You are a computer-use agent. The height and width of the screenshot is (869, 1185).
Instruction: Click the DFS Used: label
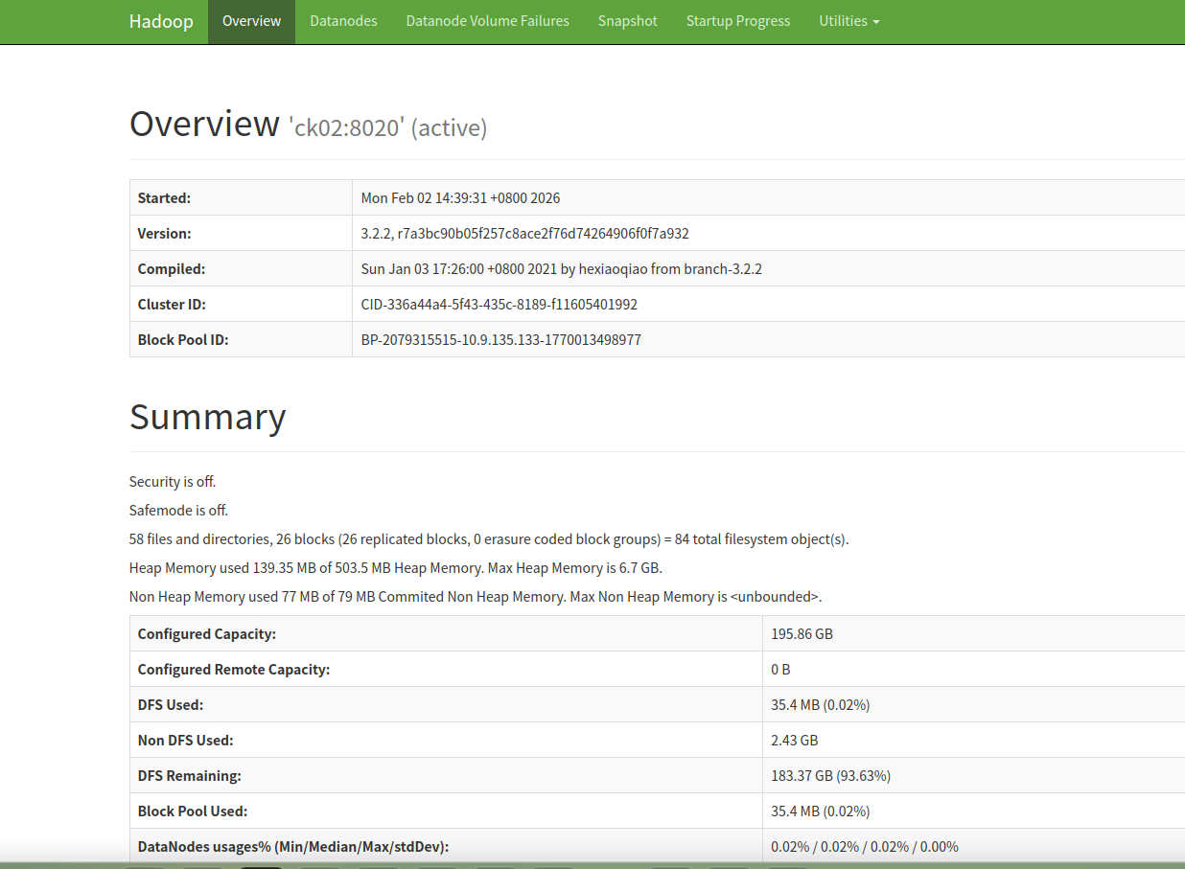[x=171, y=705]
